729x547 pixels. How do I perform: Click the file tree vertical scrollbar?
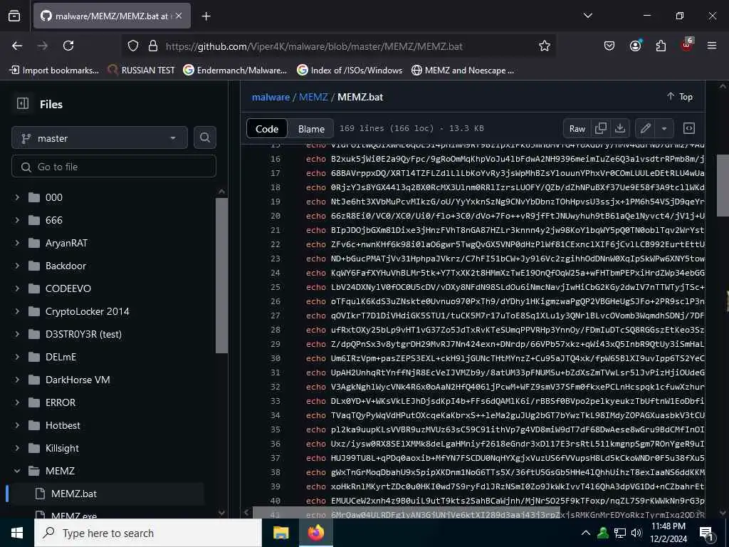(222, 276)
